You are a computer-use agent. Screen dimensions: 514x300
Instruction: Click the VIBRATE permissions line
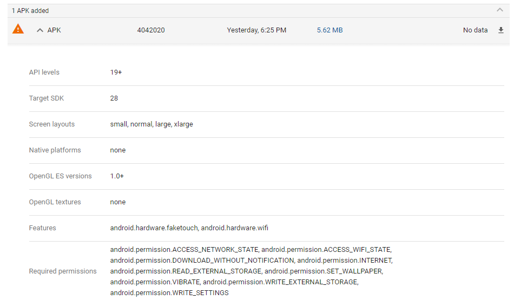tap(234, 282)
